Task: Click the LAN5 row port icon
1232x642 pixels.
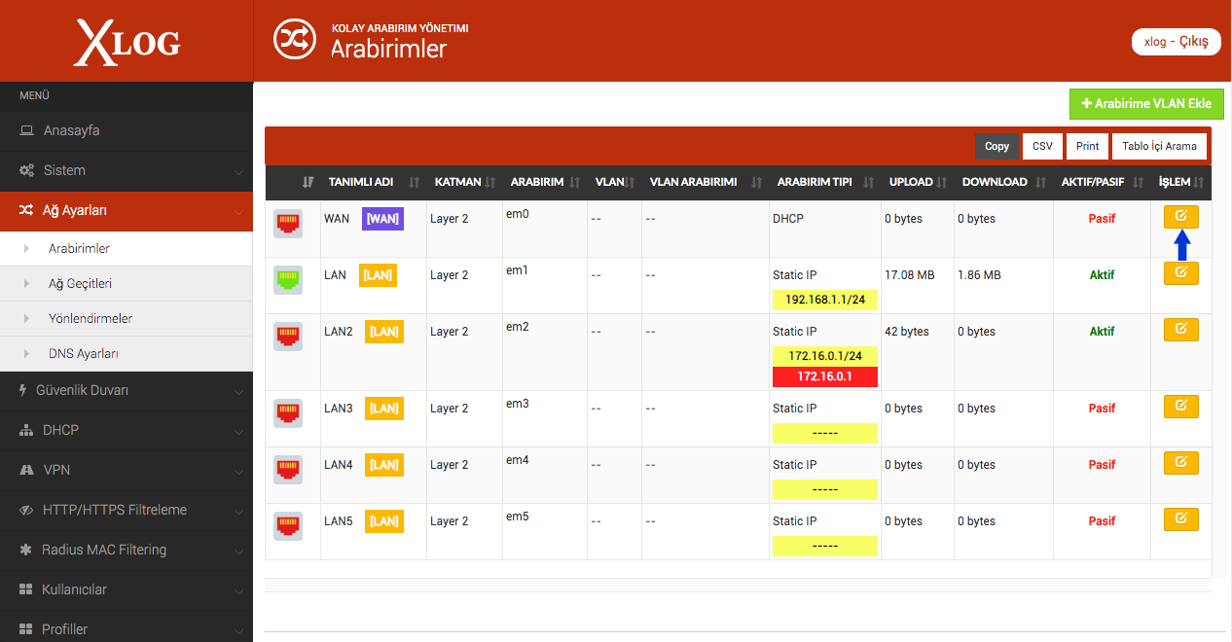Action: [288, 526]
